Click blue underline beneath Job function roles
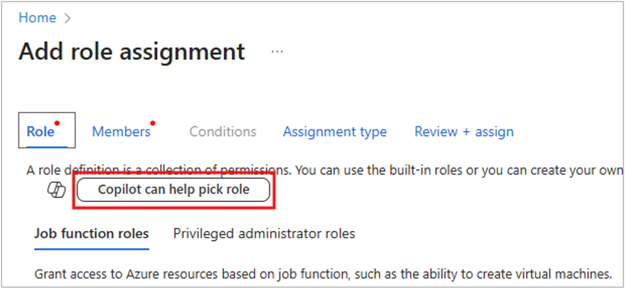Viewport: 625px width, 288px height. point(92,249)
